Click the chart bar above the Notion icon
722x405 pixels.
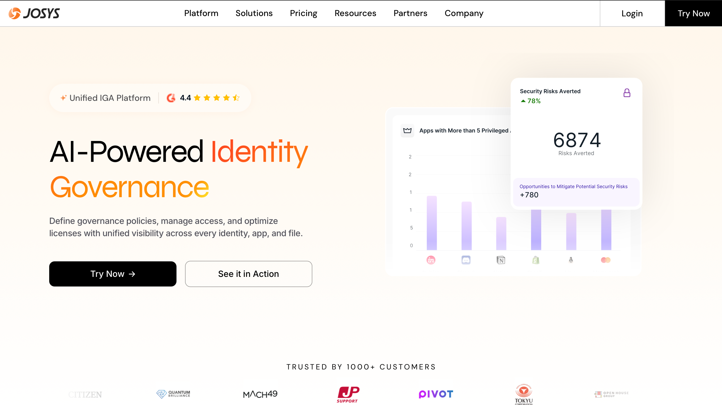[501, 233]
